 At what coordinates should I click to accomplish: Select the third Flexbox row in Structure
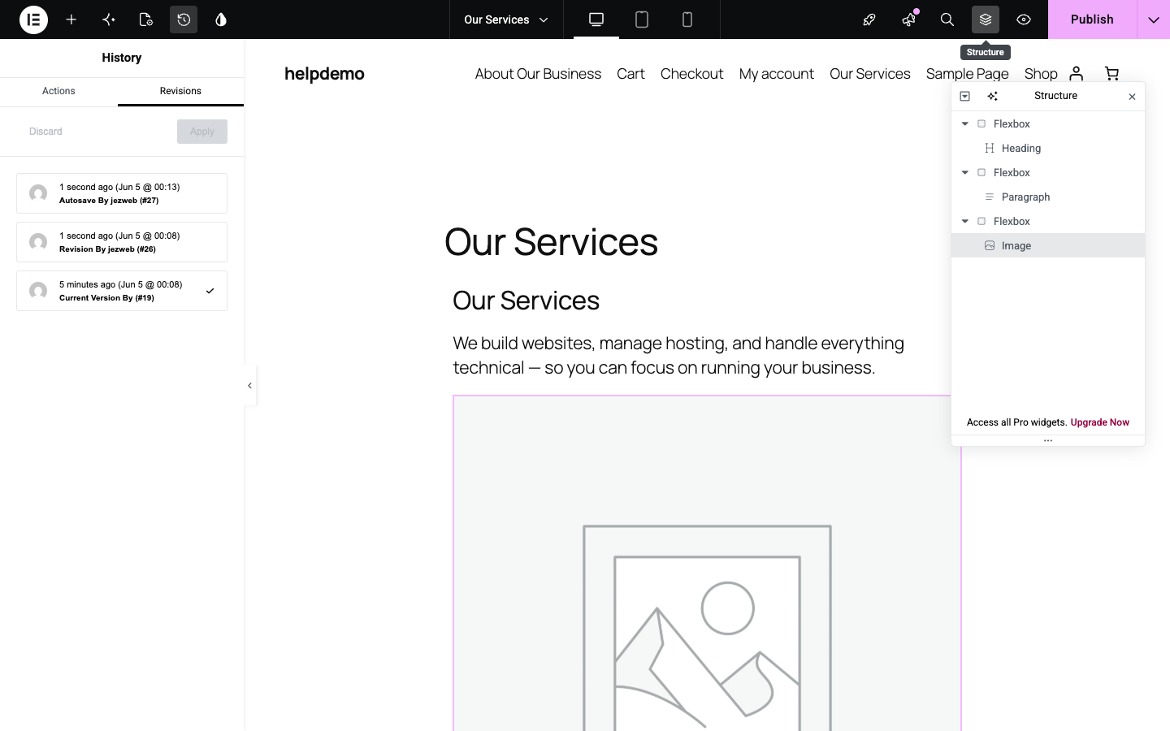(x=1048, y=221)
